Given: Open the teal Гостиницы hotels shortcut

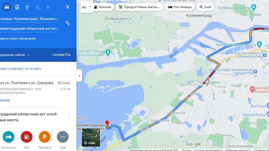Looking at the screenshot, I should click(x=8, y=137).
